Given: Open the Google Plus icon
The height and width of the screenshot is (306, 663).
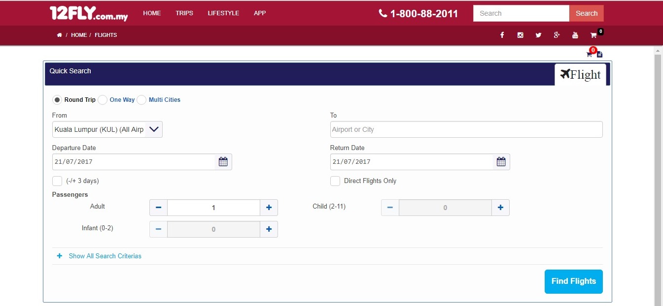Looking at the screenshot, I should click(x=557, y=35).
